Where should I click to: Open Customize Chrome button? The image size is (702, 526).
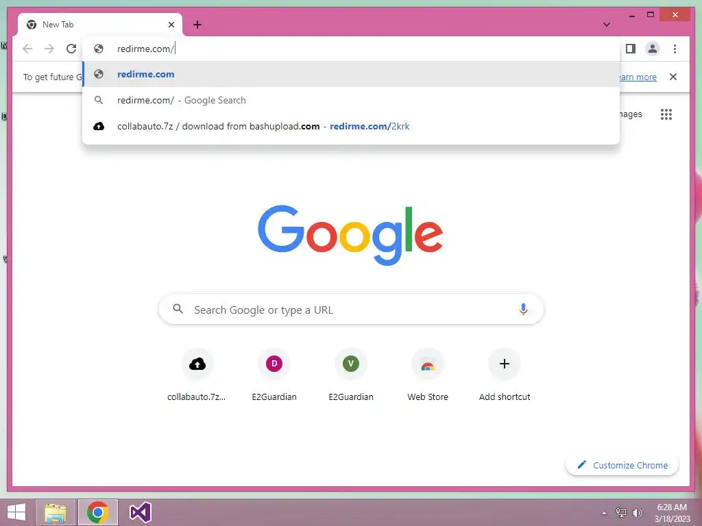pos(622,465)
